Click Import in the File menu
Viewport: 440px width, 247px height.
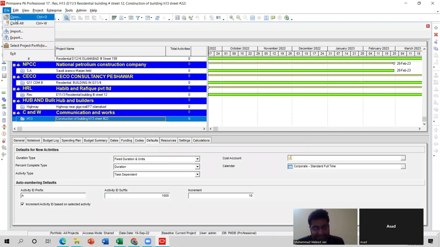(x=29, y=31)
